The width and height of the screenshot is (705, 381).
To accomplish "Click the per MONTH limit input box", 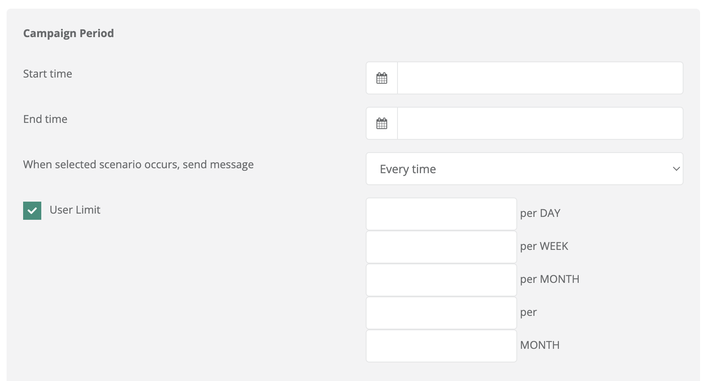I will (441, 280).
